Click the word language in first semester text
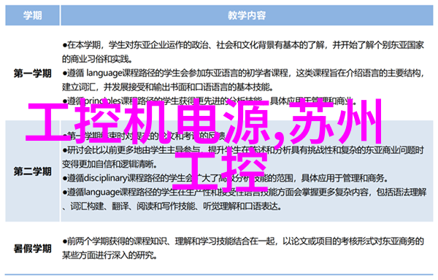This screenshot has height=280, width=438. click(104, 74)
